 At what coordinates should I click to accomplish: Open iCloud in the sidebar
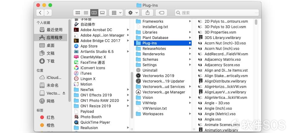[x=51, y=77]
